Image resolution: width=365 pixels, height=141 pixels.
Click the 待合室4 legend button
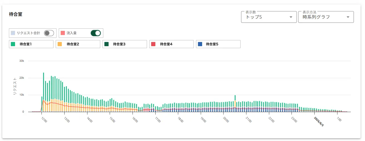pyautogui.click(x=172, y=44)
